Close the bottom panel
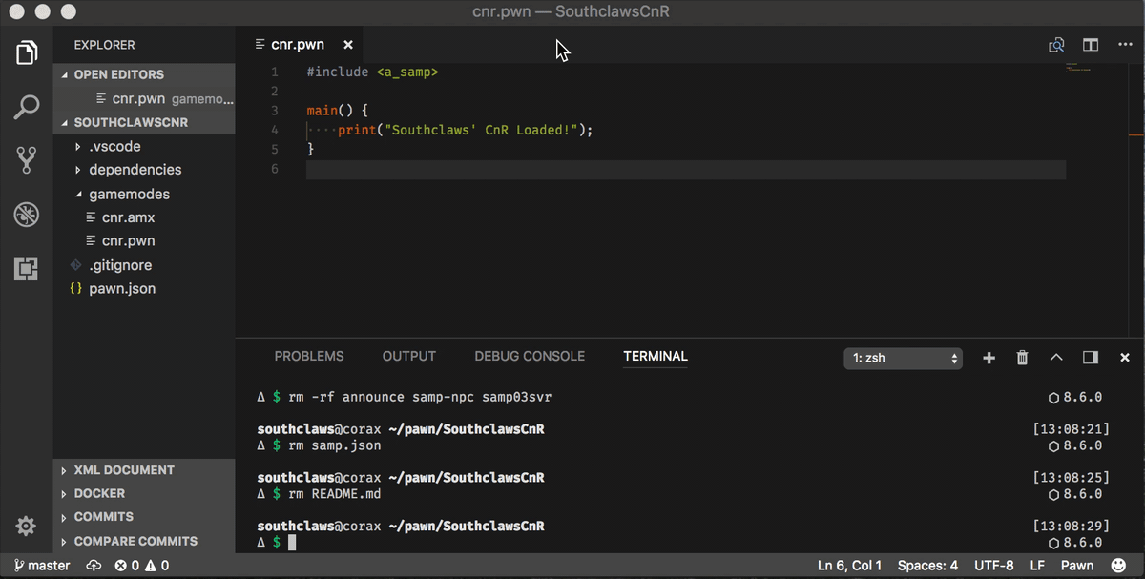The image size is (1145, 579). (1125, 358)
